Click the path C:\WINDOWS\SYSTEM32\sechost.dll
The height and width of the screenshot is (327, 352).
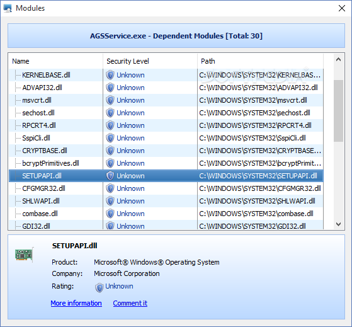tap(254, 113)
